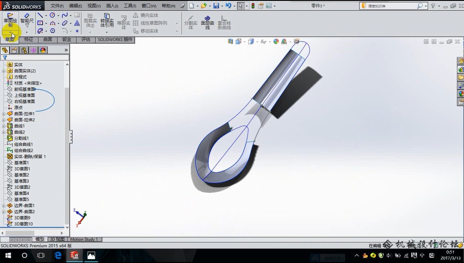
Task: Select the Spline sketch tool
Action: click(x=64, y=15)
